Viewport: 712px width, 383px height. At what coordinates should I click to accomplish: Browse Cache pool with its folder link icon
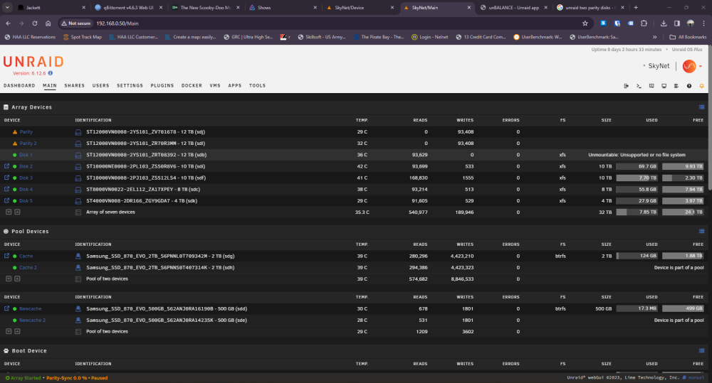pyautogui.click(x=6, y=256)
